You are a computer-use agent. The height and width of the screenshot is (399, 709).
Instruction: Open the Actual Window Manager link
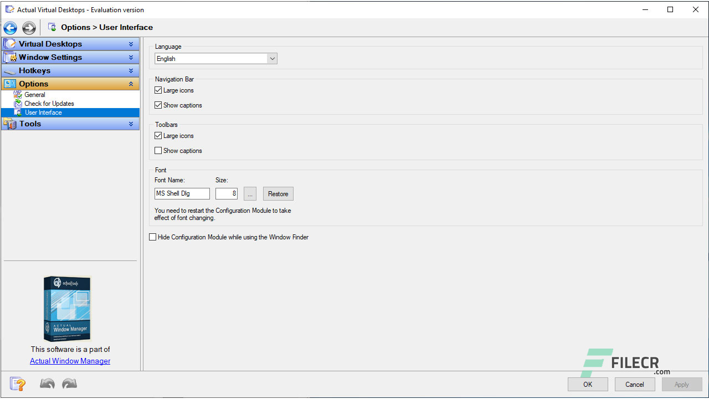(x=70, y=361)
